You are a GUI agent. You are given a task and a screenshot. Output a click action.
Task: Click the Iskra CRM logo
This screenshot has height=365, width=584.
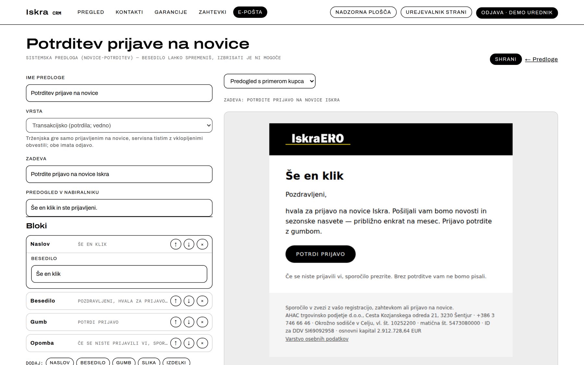[43, 12]
